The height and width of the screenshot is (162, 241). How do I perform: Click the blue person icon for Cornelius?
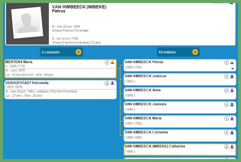[232, 133]
